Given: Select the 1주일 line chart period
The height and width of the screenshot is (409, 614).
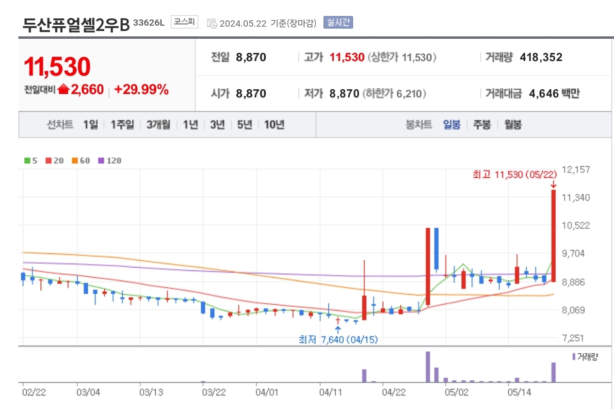Looking at the screenshot, I should tap(122, 125).
